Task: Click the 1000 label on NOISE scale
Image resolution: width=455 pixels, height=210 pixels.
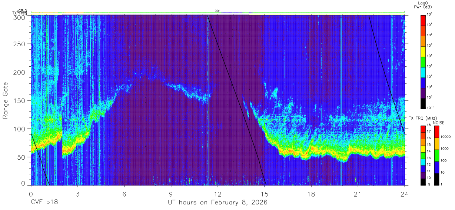Action: point(445,149)
